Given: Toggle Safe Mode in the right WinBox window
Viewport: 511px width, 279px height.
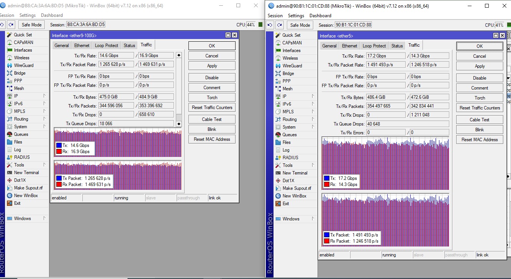Looking at the screenshot, I should (300, 25).
